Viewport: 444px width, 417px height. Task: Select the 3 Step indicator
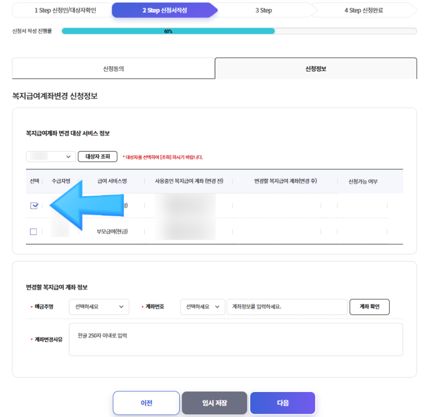[x=264, y=10]
